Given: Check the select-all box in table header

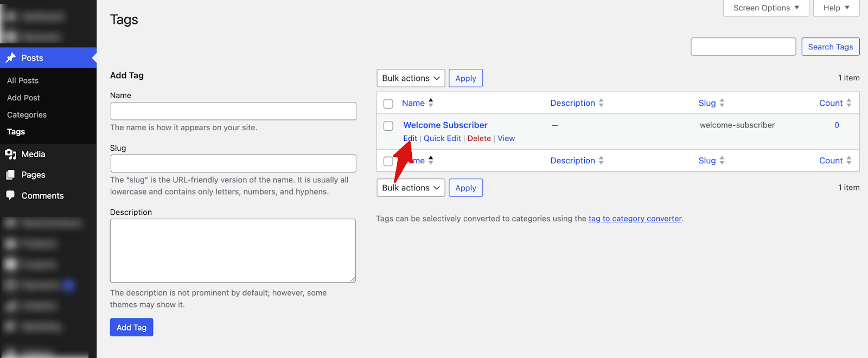Looking at the screenshot, I should 388,104.
